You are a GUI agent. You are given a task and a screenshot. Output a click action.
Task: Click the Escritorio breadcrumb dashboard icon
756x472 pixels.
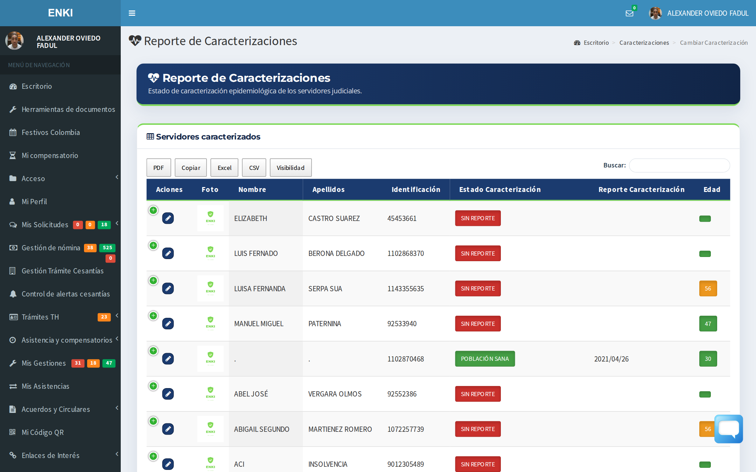point(577,43)
